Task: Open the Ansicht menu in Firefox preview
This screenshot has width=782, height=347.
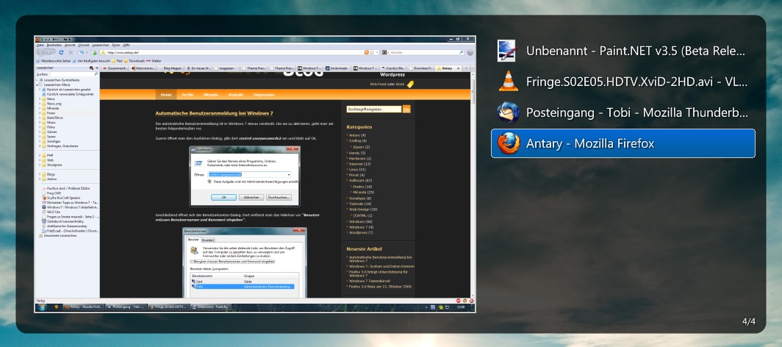Action: (x=70, y=45)
